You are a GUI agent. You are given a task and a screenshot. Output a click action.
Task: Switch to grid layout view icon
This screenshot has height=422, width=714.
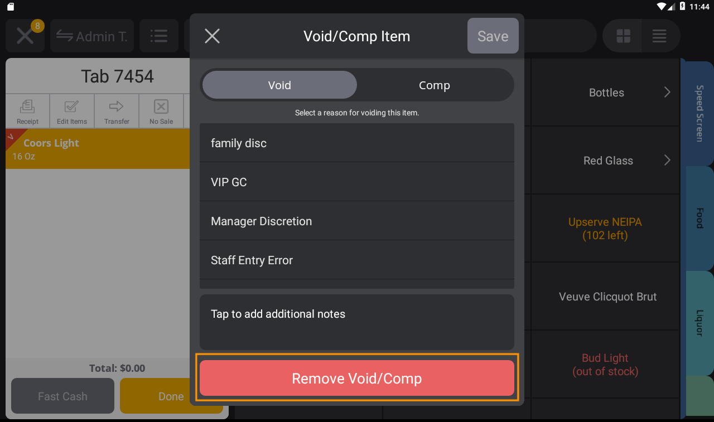(x=622, y=35)
